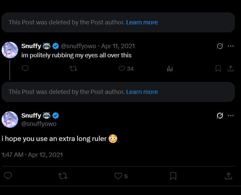Click Snuffy's avatar on the main post
The width and height of the screenshot is (241, 195).
pyautogui.click(x=10, y=120)
